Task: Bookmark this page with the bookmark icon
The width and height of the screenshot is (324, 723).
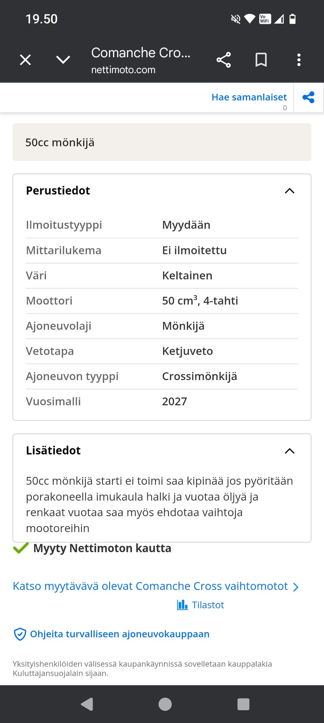Action: pos(261,60)
